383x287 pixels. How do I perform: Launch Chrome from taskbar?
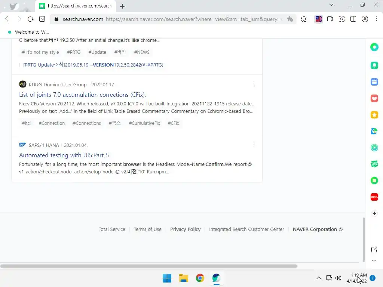200,278
